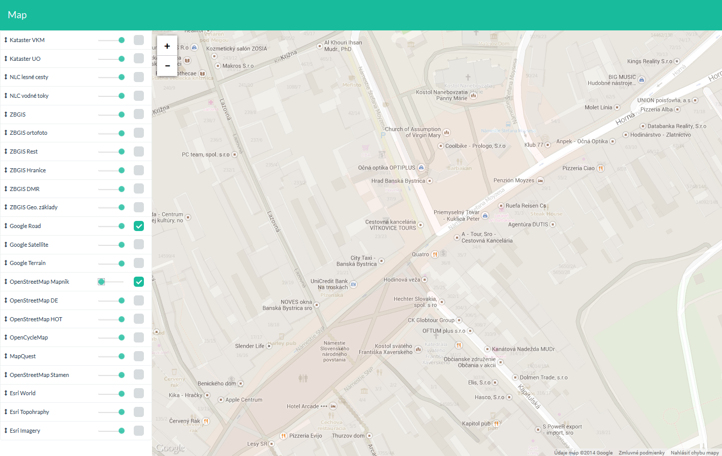
Task: Click the Quatro restaurant marker
Action: click(434, 255)
